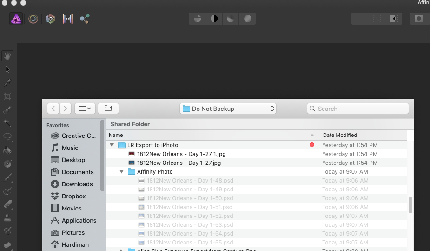Apply Auto Colours toolbar icon
Viewport: 430px width, 251px height.
point(231,19)
